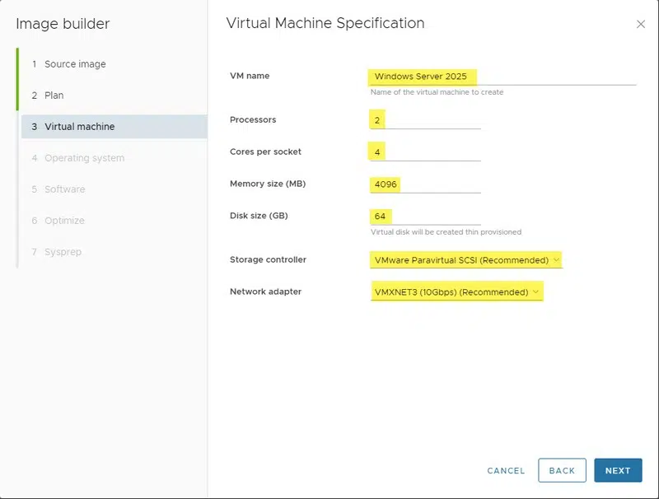Jump to the Optimize step
Image resolution: width=659 pixels, height=499 pixels.
[x=64, y=221]
